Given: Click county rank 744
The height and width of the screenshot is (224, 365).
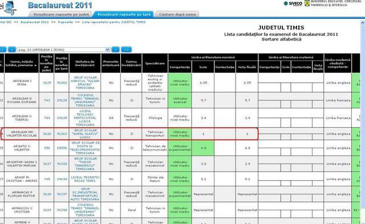Looking at the screenshot, I should (x=47, y=118).
